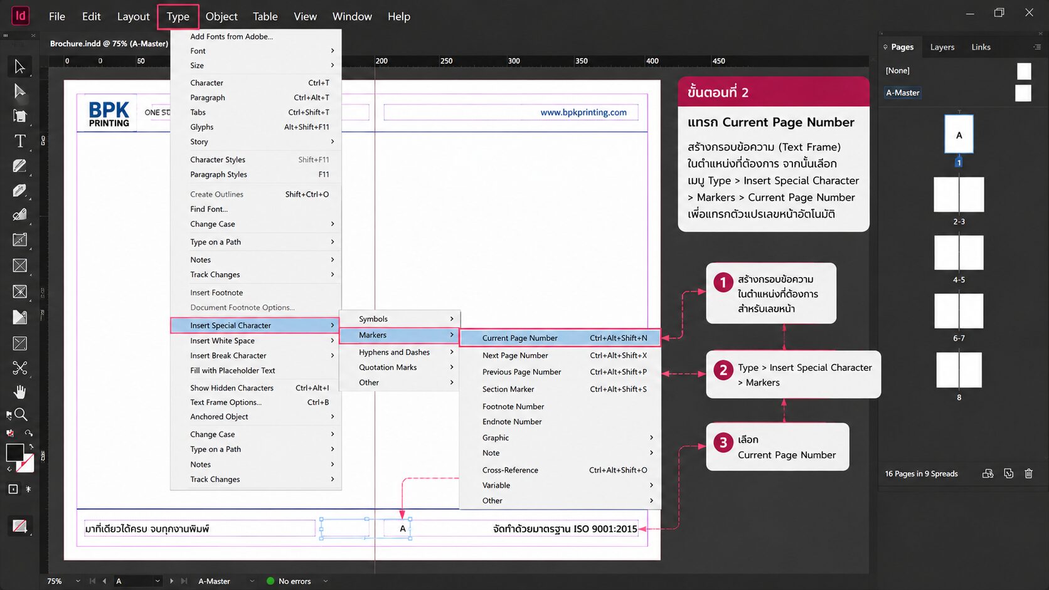Pick the Page tool
The height and width of the screenshot is (590, 1049).
pyautogui.click(x=19, y=116)
